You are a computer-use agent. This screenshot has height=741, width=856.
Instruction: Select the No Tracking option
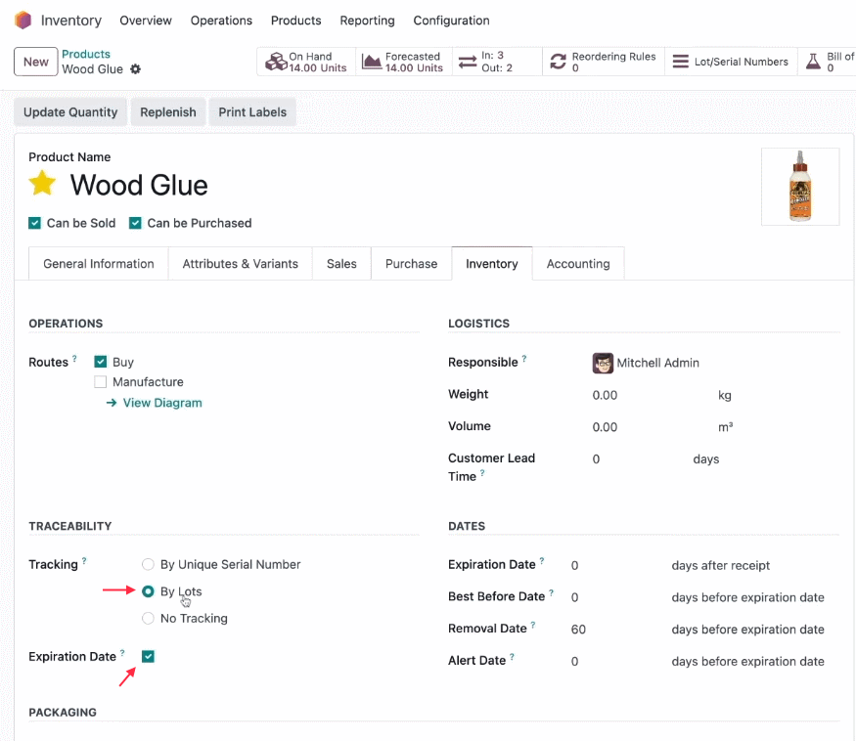click(x=148, y=618)
